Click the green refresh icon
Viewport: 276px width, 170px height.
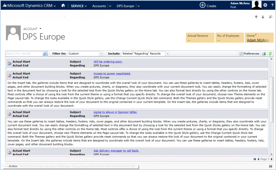click(x=270, y=53)
